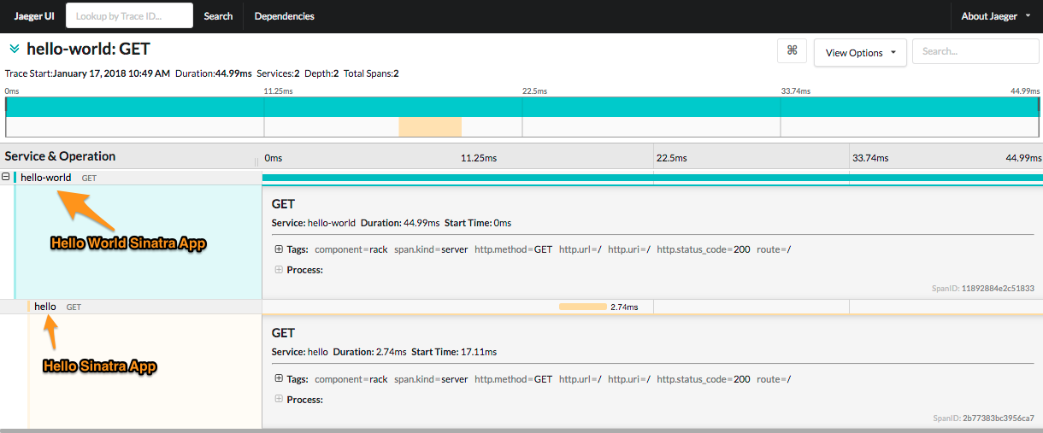1043x433 pixels.
Task: Click the orange hello span in minimap
Action: point(430,127)
